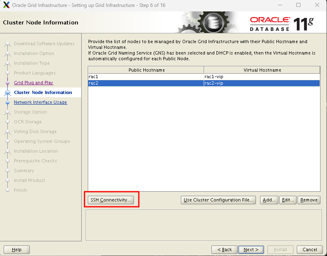
Task: Proceed with the Next button
Action: (251, 249)
